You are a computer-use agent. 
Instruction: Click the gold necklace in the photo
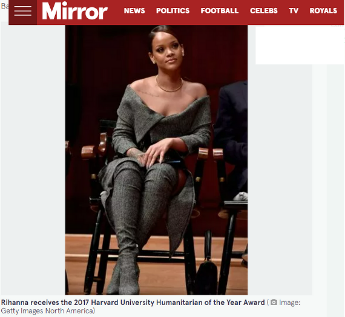pyautogui.click(x=169, y=85)
